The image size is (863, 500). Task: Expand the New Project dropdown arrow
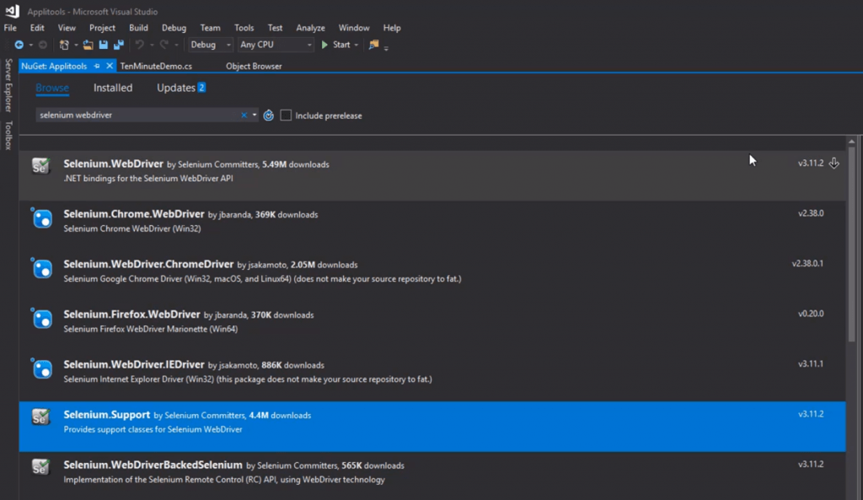coord(75,46)
